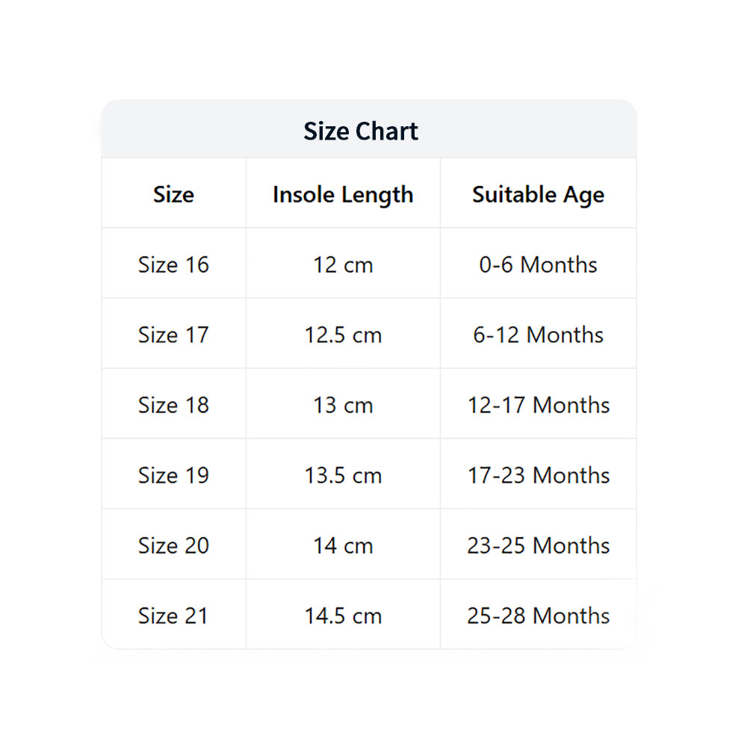Image resolution: width=747 pixels, height=747 pixels.
Task: Select the Size column header
Action: tap(173, 194)
